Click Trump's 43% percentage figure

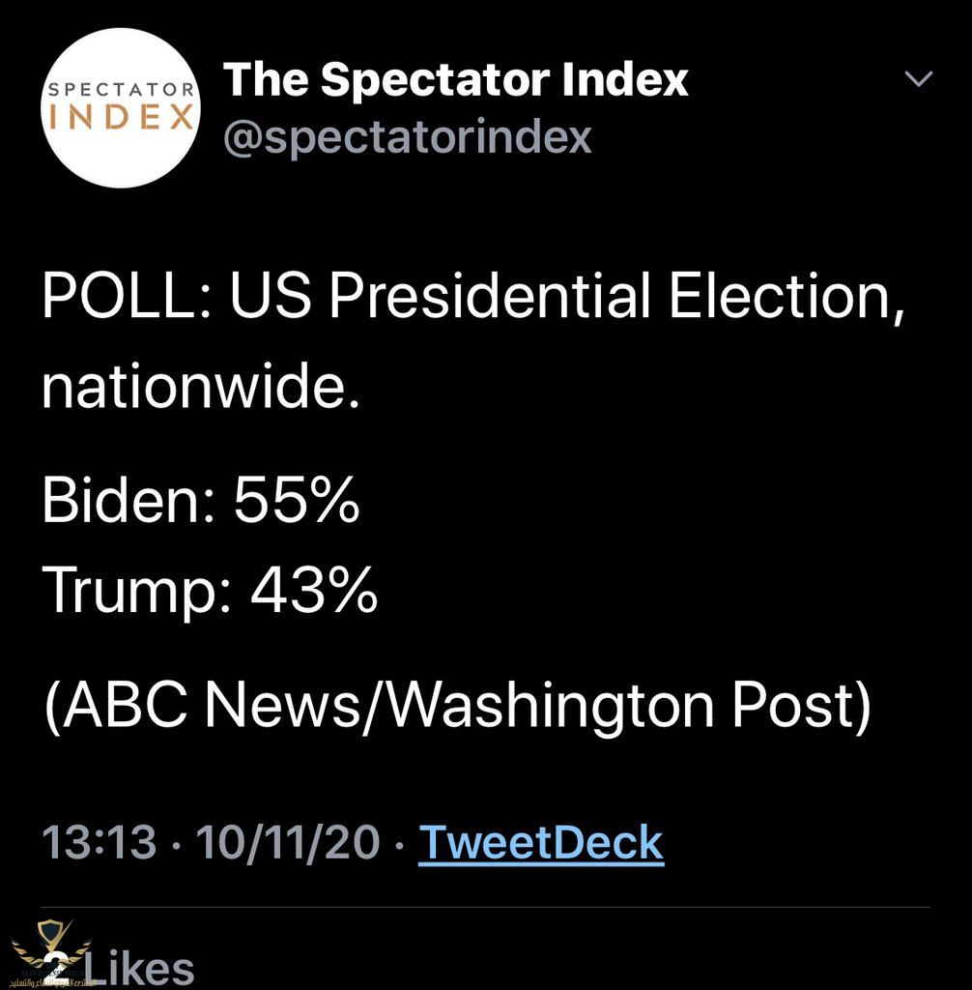[314, 590]
